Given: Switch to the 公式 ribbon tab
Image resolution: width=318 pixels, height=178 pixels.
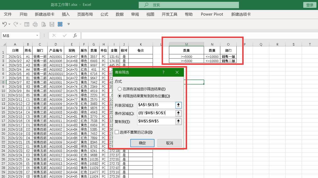Looking at the screenshot, I should 104,14.
